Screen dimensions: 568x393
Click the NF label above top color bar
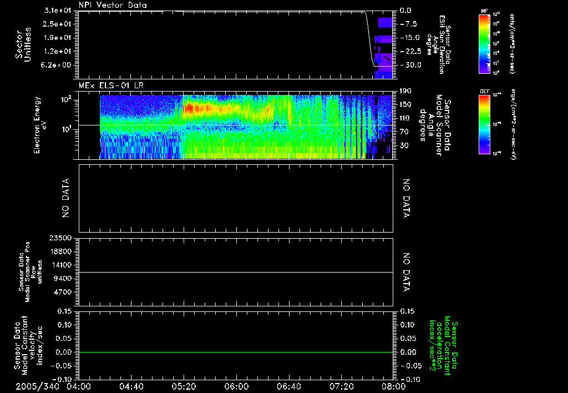click(484, 11)
